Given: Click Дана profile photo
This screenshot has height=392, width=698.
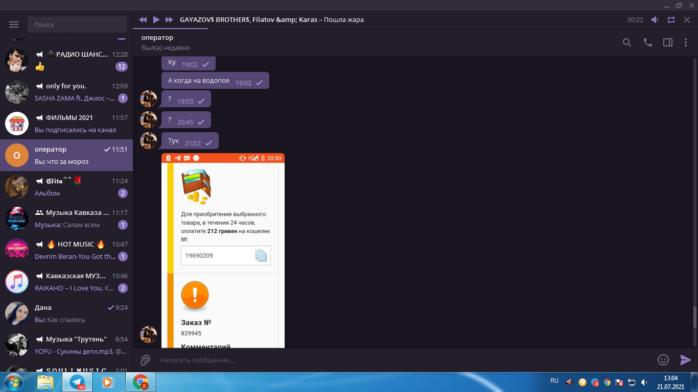Looking at the screenshot, I should 17,313.
